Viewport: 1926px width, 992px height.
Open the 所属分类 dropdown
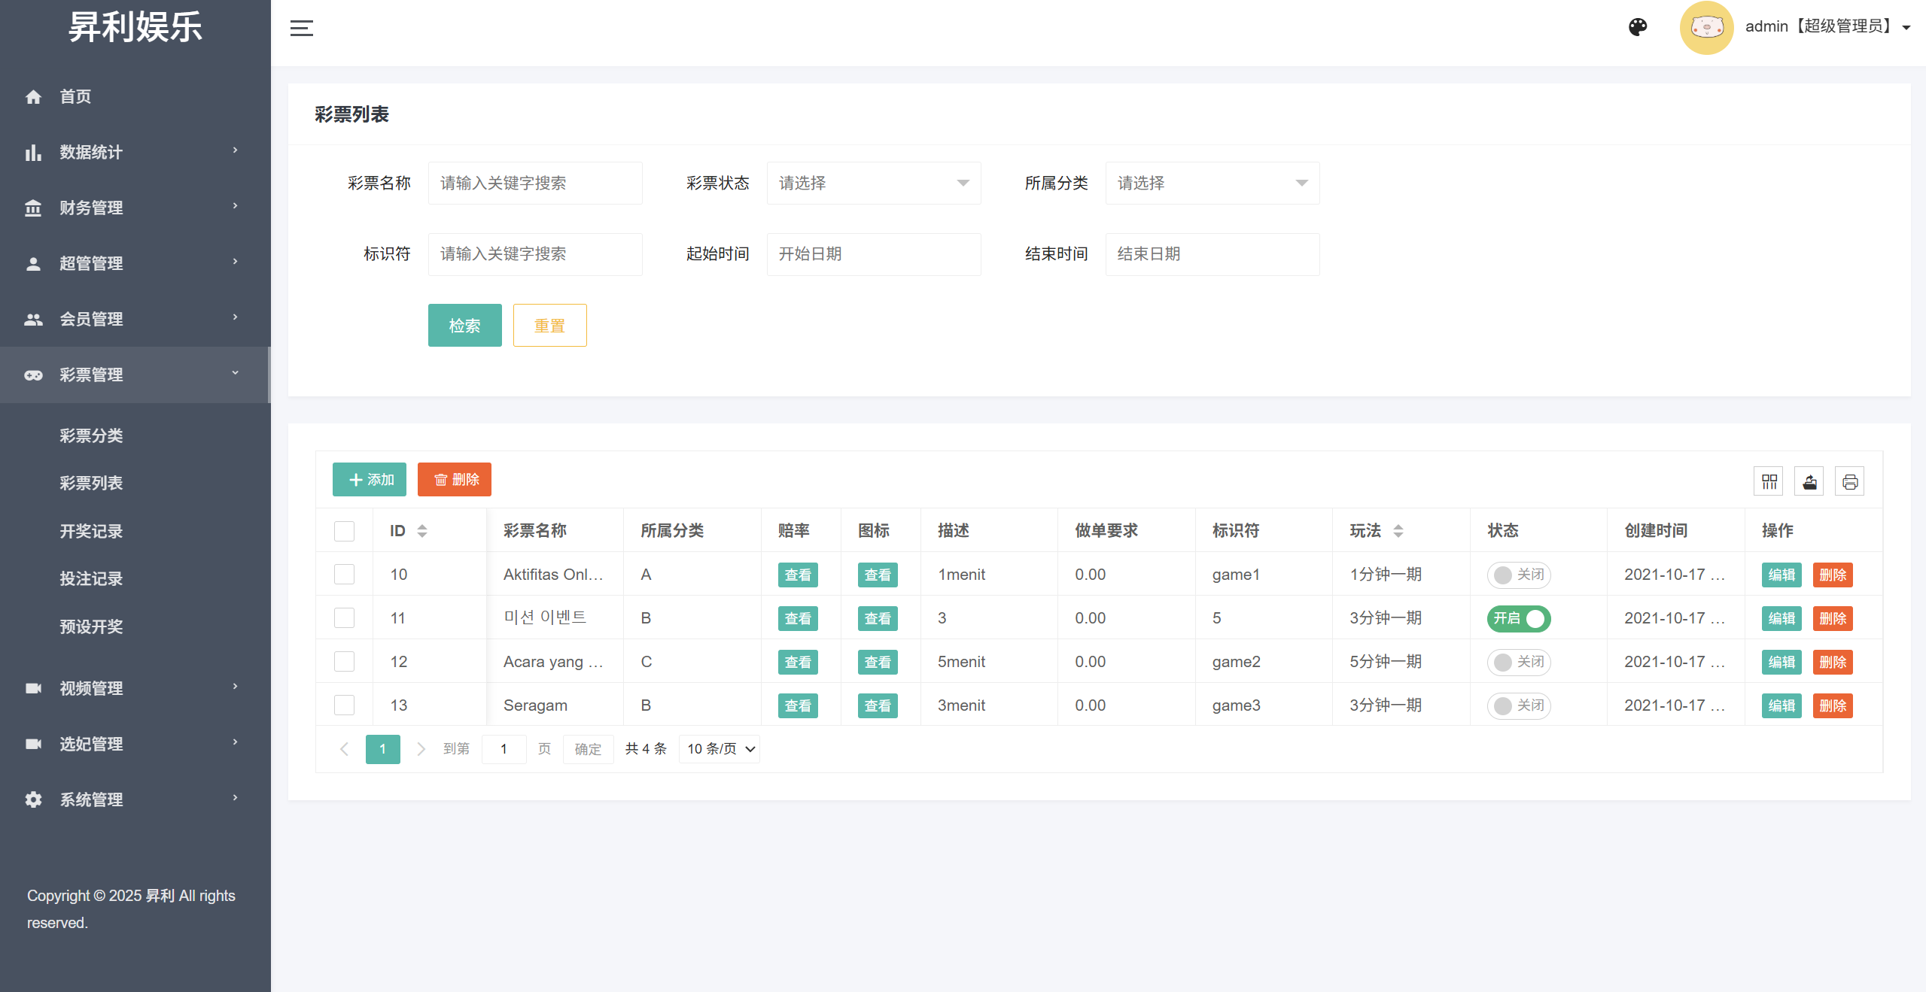point(1212,183)
